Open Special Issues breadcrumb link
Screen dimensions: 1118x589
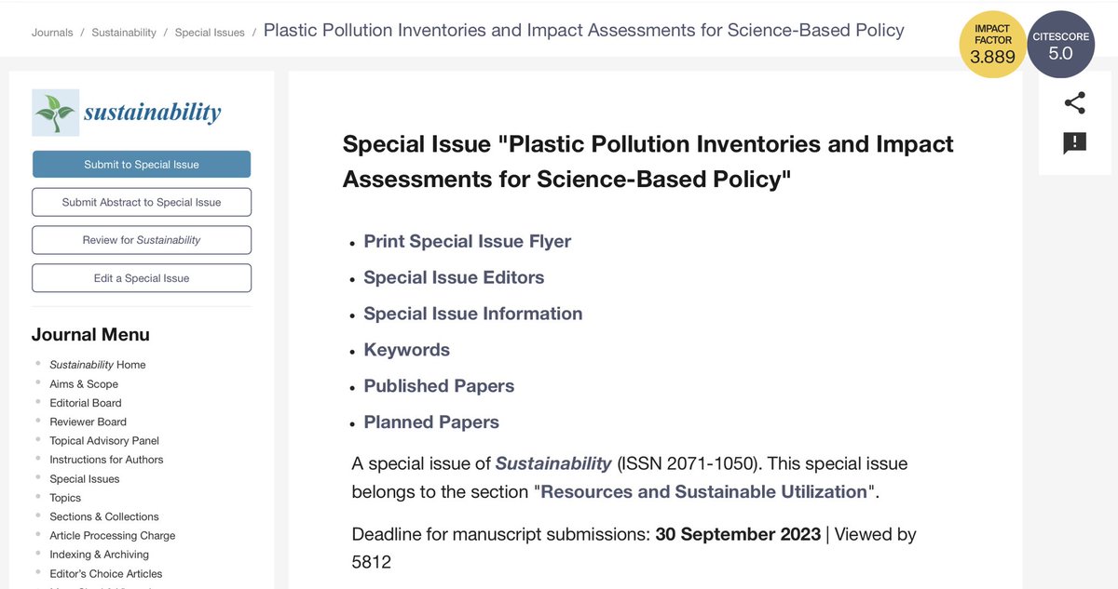pyautogui.click(x=210, y=33)
